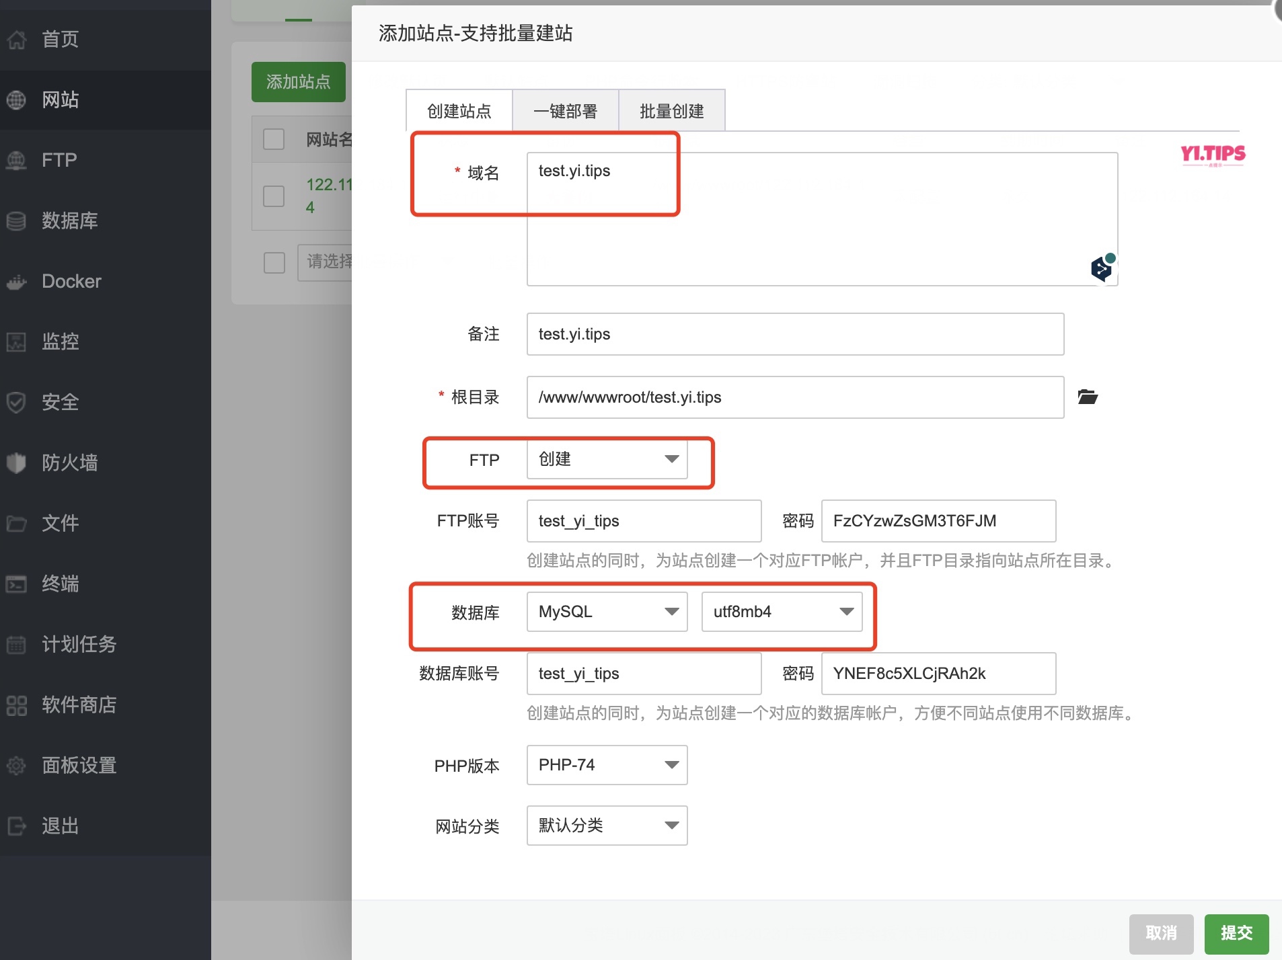Cancel the dialog with 取消 button
This screenshot has width=1282, height=960.
tap(1161, 932)
